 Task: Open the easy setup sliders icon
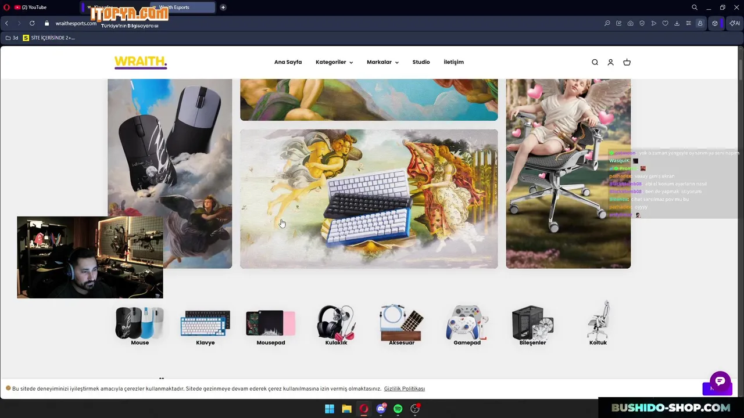689,23
